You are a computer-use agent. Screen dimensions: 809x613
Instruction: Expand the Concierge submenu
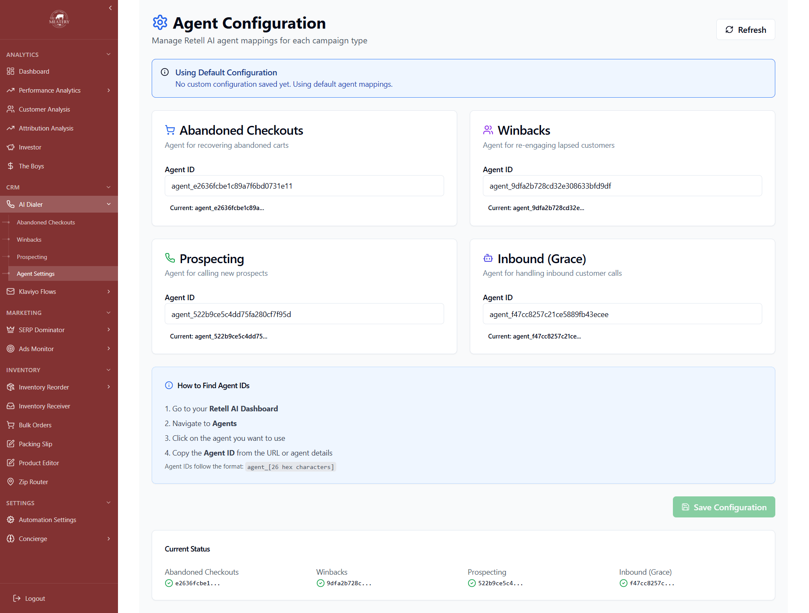tap(109, 538)
